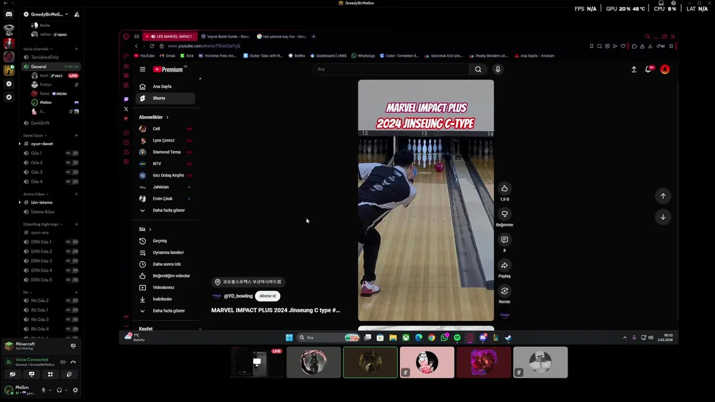Dislike the Short via thumbs-down icon

[504, 214]
